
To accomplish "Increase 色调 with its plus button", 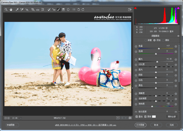I will click(176, 52).
